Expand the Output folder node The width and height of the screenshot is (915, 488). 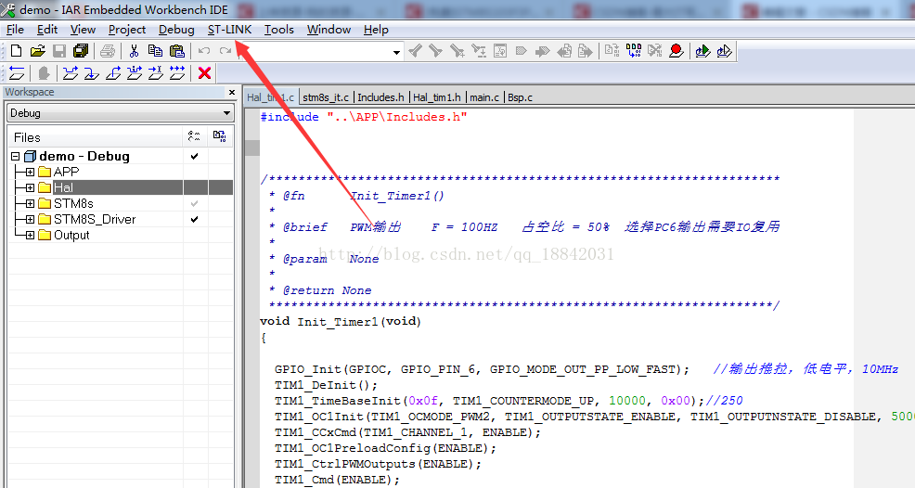(x=30, y=235)
